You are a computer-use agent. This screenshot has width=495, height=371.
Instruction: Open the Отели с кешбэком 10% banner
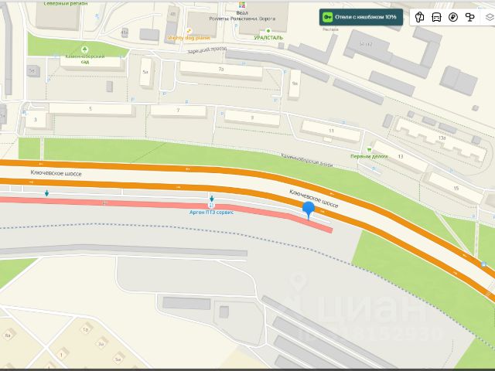click(x=361, y=17)
